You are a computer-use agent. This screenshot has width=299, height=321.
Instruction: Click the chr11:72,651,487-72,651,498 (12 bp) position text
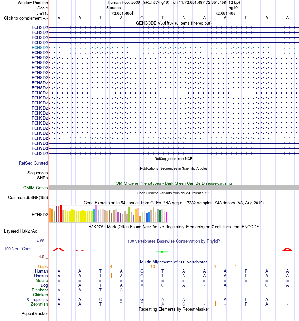click(x=206, y=3)
